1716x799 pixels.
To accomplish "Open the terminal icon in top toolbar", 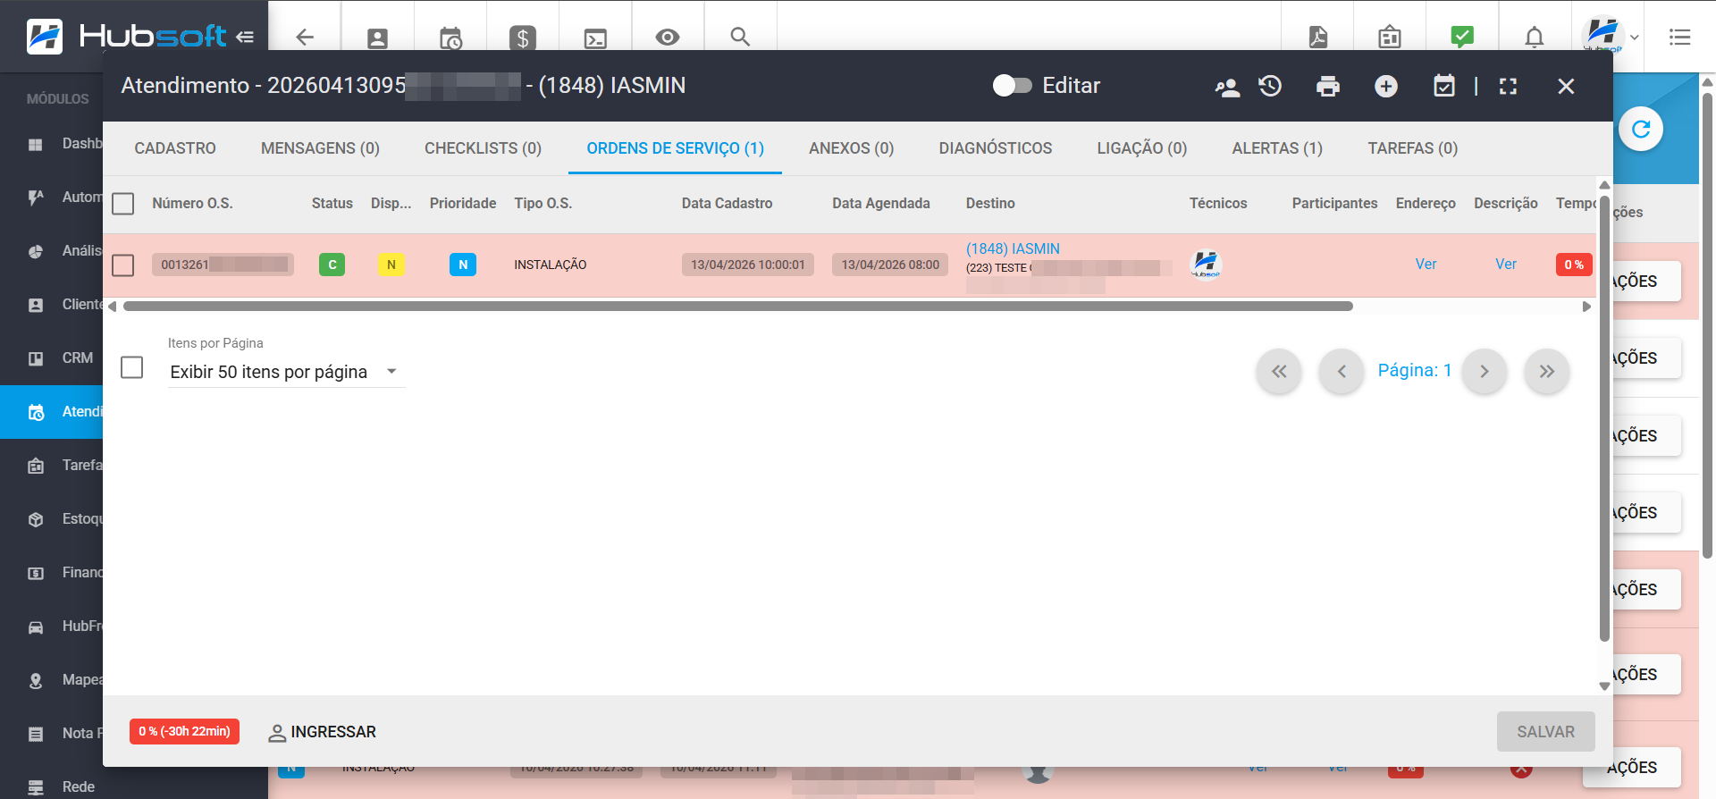I will pyautogui.click(x=595, y=38).
